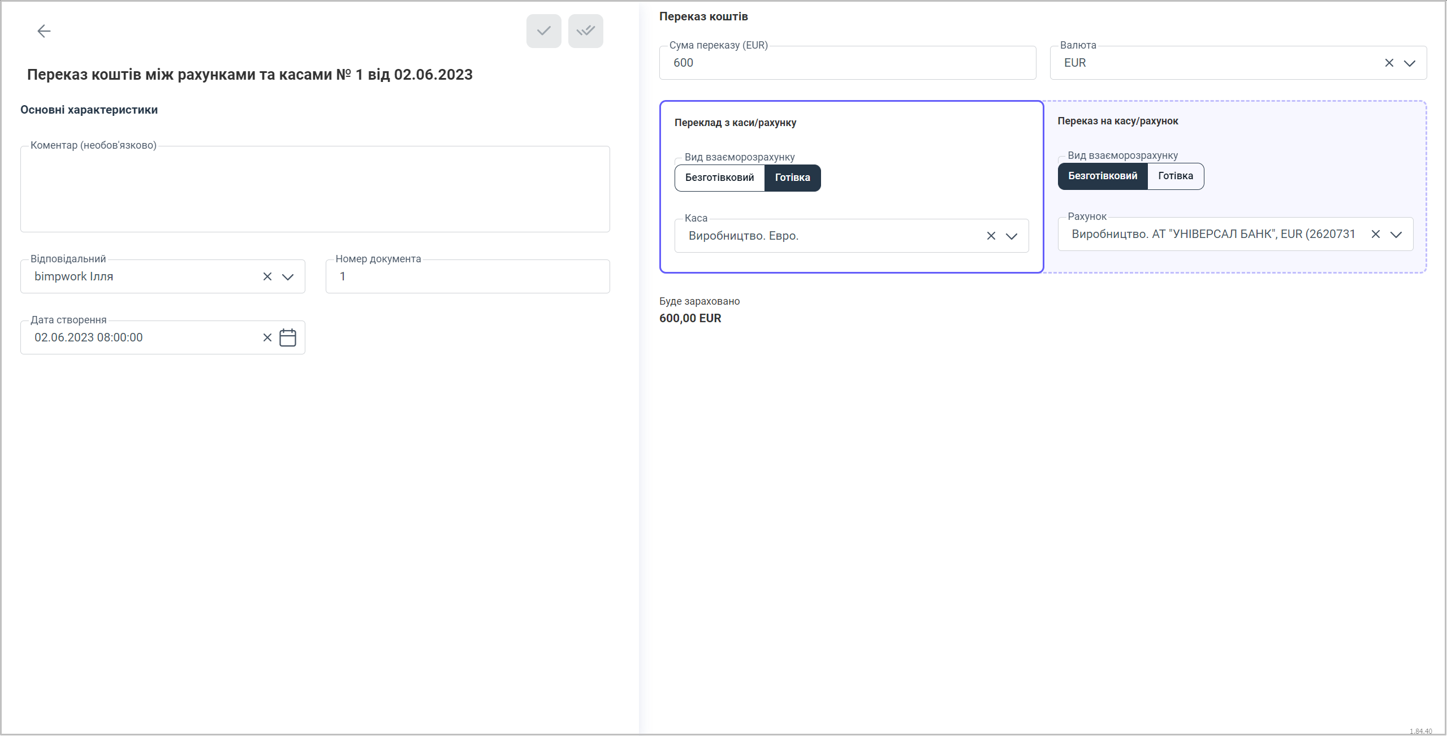
Task: Clear the Дата створення value
Action: [x=267, y=337]
